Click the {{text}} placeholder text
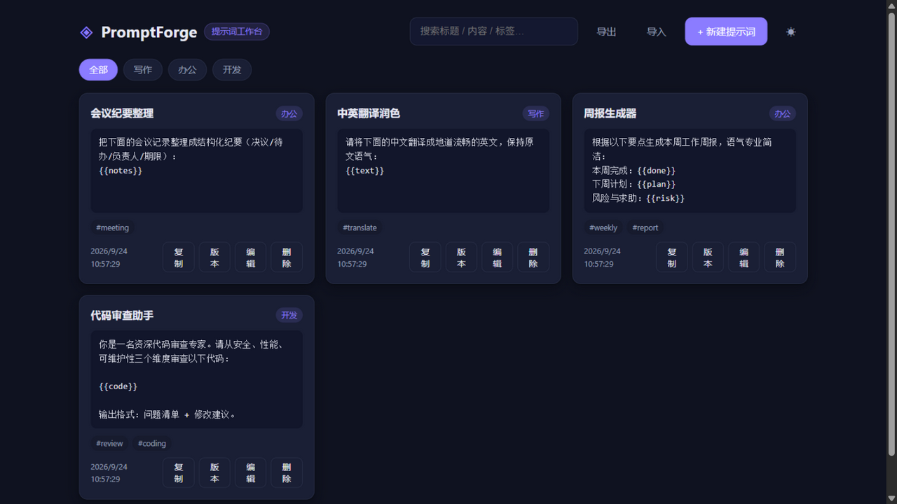The height and width of the screenshot is (504, 897). 365,170
